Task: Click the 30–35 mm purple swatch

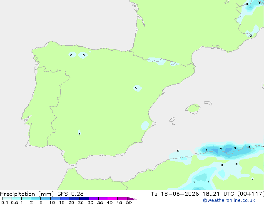Action: coord(93,199)
